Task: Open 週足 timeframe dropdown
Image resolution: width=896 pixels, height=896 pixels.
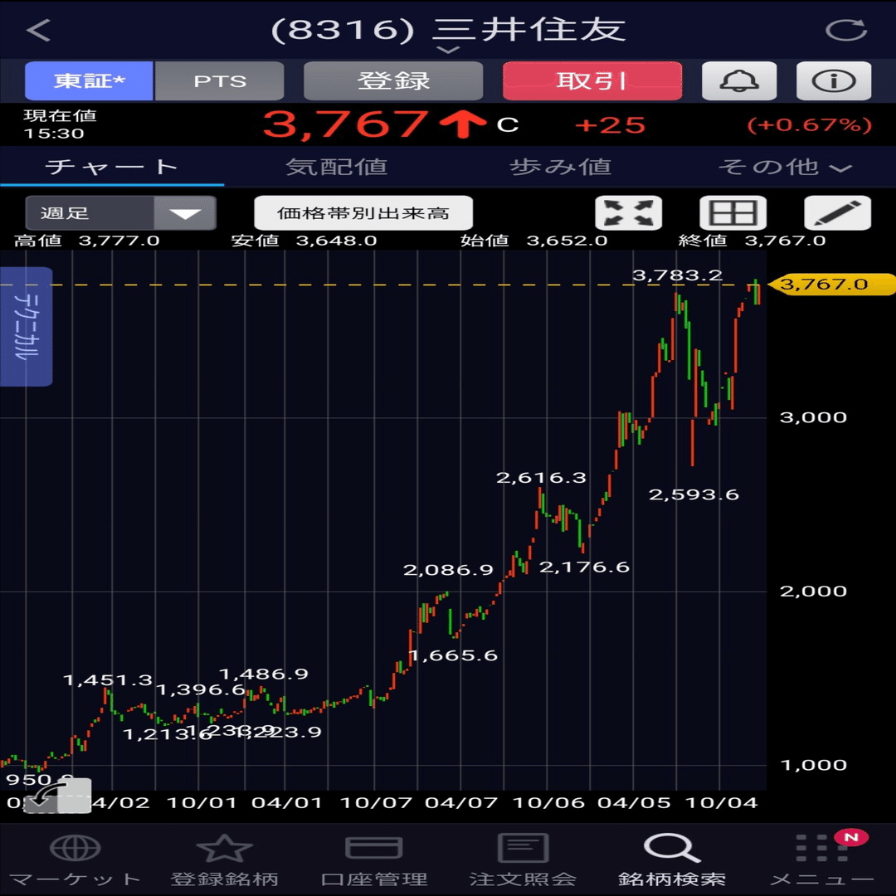Action: [120, 212]
